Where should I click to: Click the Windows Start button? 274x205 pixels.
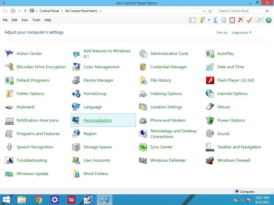coord(6,200)
